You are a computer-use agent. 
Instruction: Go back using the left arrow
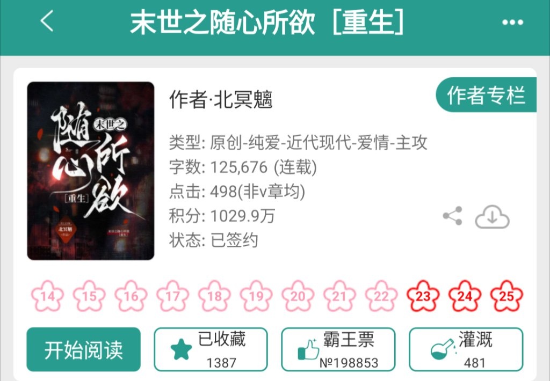pyautogui.click(x=47, y=21)
